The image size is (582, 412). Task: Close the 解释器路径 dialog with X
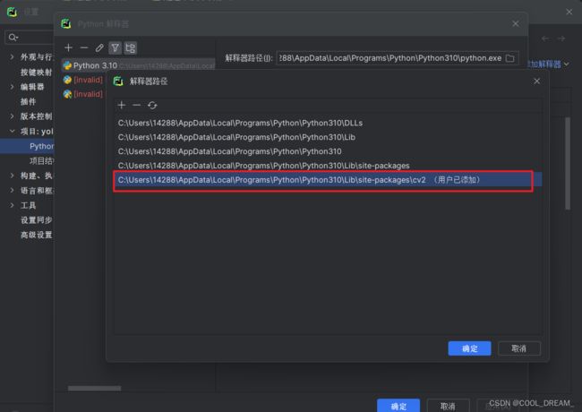pyautogui.click(x=536, y=81)
